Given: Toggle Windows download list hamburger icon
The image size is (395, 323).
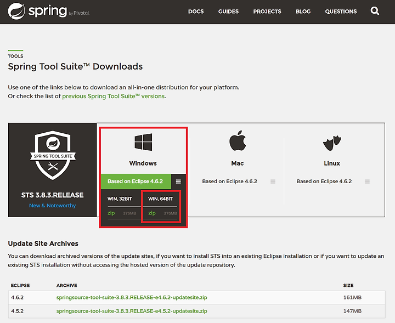Looking at the screenshot, I should [178, 182].
